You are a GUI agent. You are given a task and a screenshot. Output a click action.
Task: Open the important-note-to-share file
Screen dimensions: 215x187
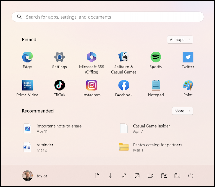(x=52, y=128)
